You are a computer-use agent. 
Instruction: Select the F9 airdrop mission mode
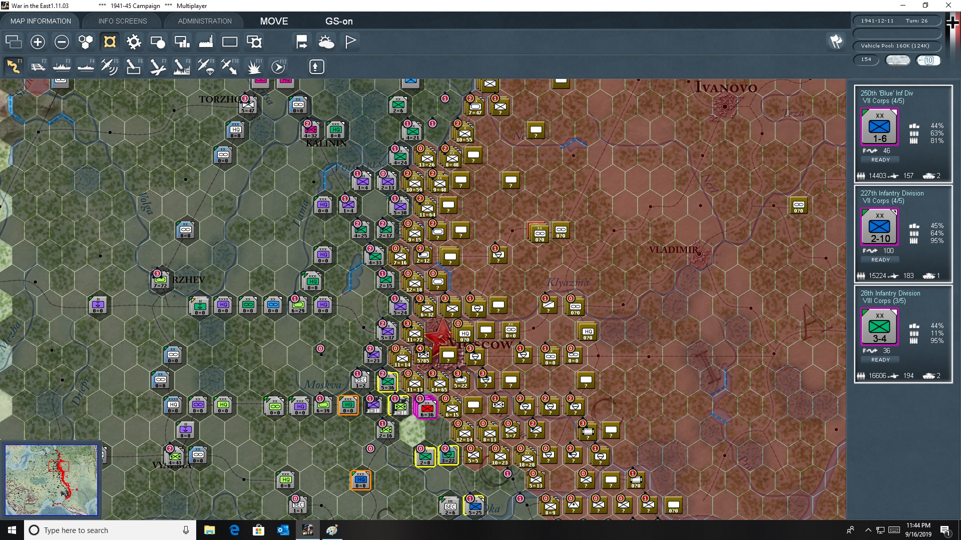pos(205,66)
